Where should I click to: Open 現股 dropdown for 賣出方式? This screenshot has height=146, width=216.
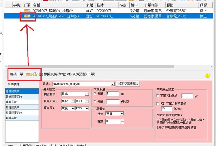coord(73,108)
